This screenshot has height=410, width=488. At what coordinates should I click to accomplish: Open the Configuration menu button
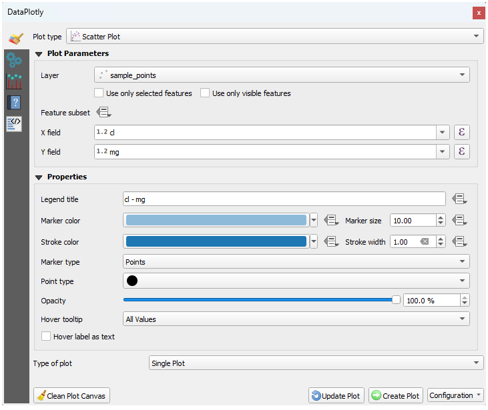coord(455,395)
